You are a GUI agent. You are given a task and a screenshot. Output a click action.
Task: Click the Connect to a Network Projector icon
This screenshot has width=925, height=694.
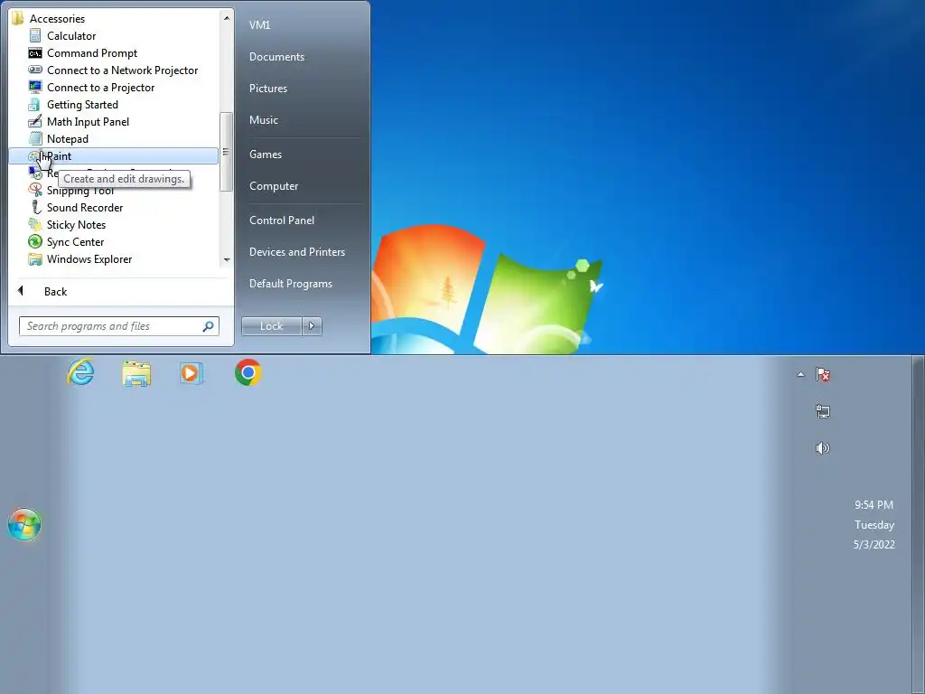pyautogui.click(x=35, y=70)
